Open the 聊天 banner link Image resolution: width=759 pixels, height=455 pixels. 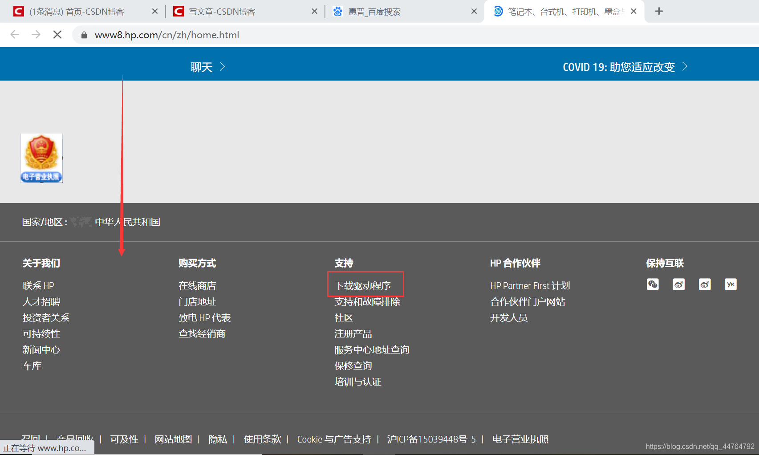tap(202, 67)
